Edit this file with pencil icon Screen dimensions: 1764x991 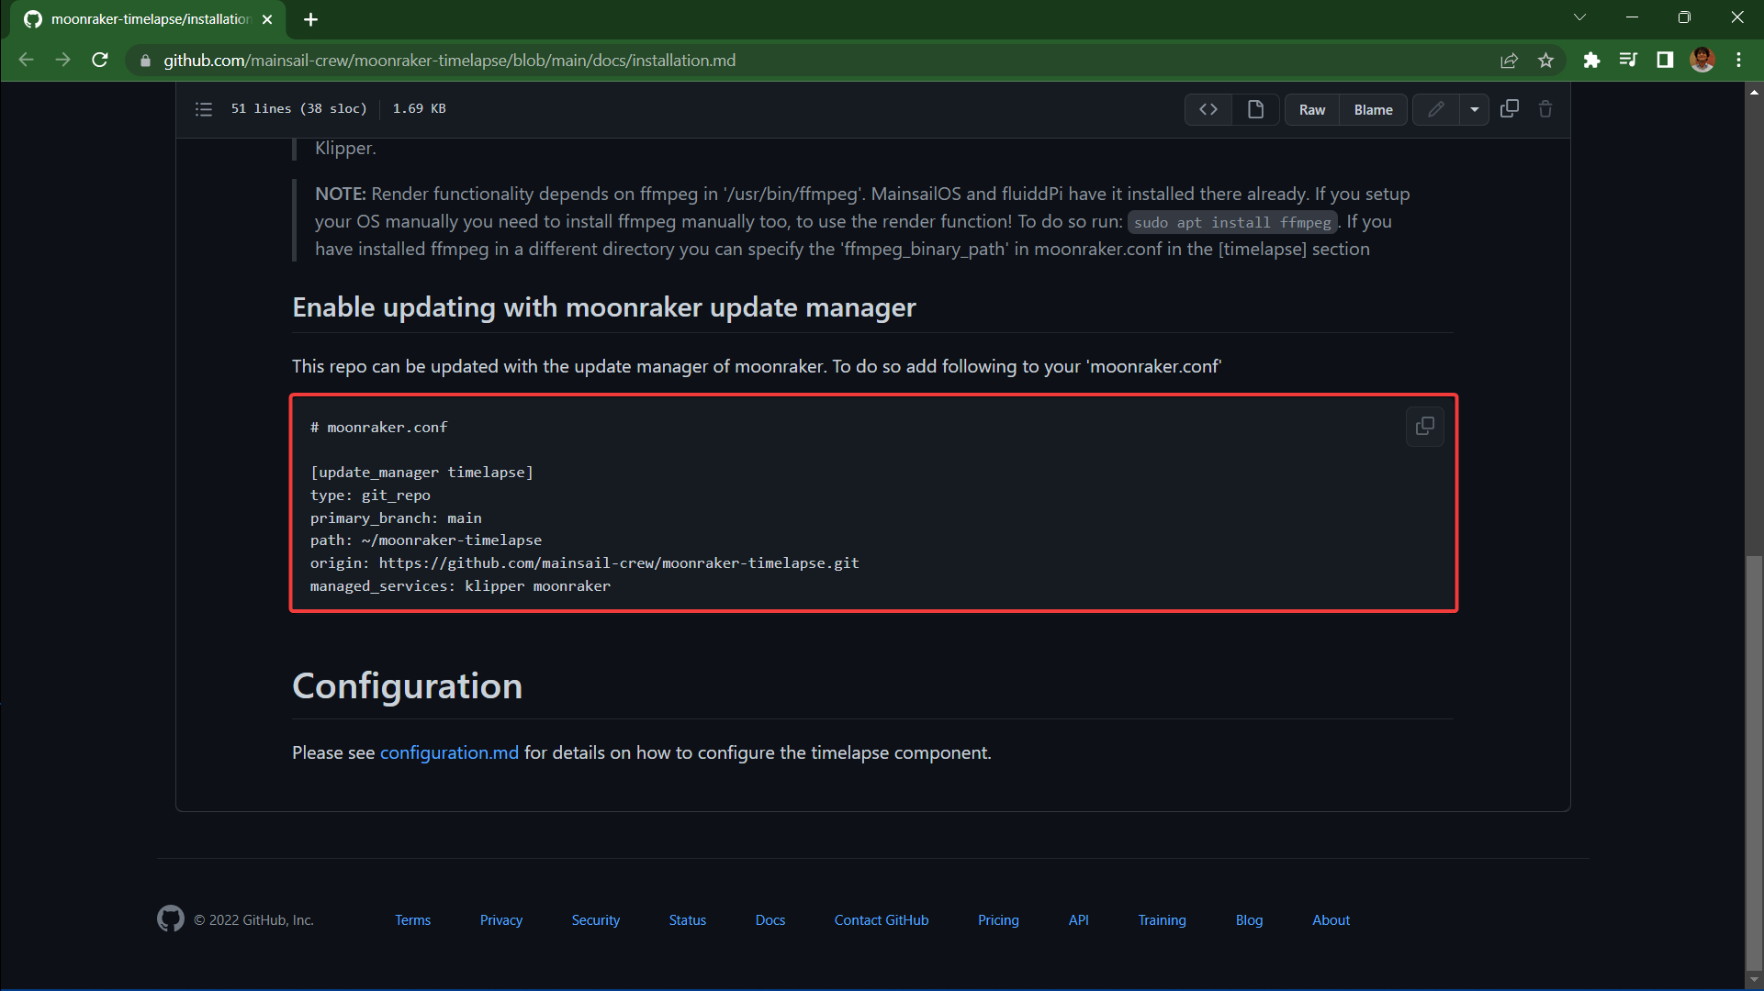click(1436, 109)
